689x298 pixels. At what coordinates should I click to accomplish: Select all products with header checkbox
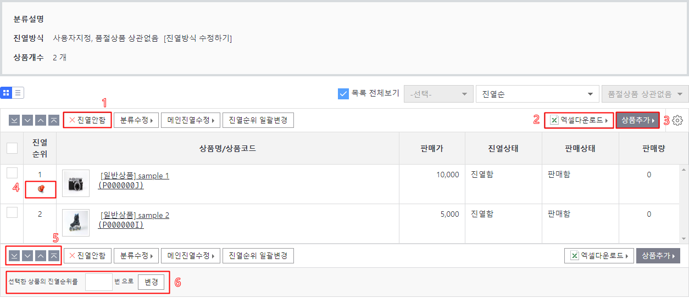pos(12,148)
